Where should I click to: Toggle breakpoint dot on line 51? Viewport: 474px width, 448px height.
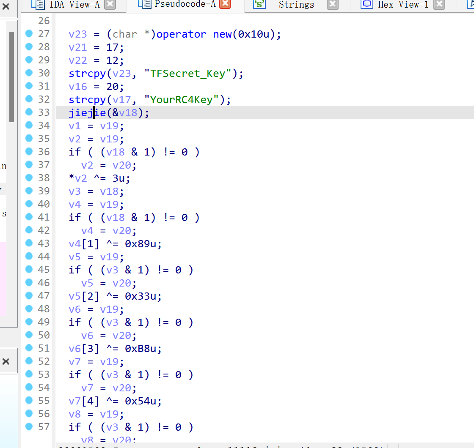point(29,348)
